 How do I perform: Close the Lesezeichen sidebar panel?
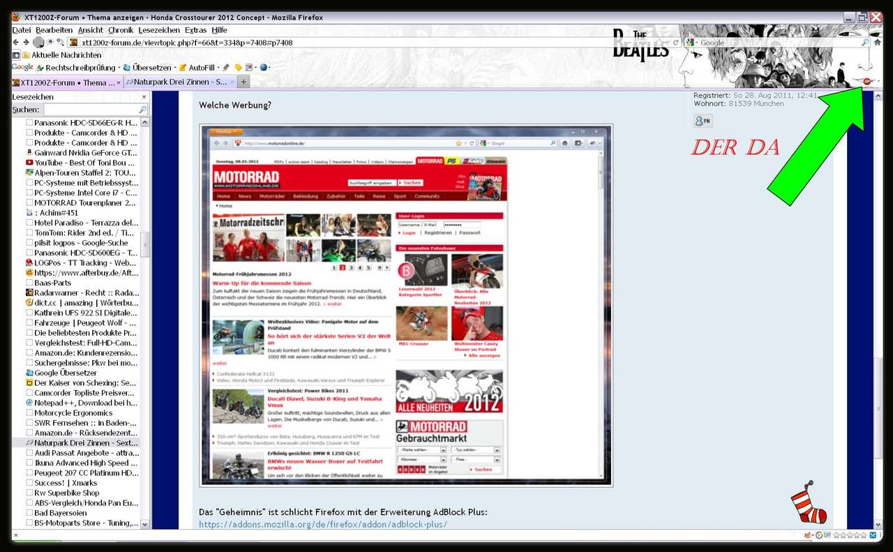tap(144, 97)
